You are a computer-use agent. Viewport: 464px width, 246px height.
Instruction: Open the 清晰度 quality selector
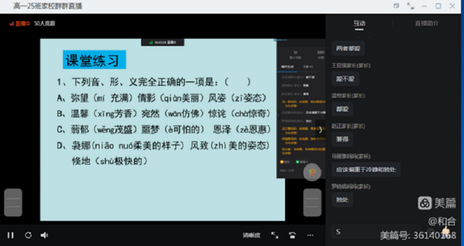click(x=251, y=236)
